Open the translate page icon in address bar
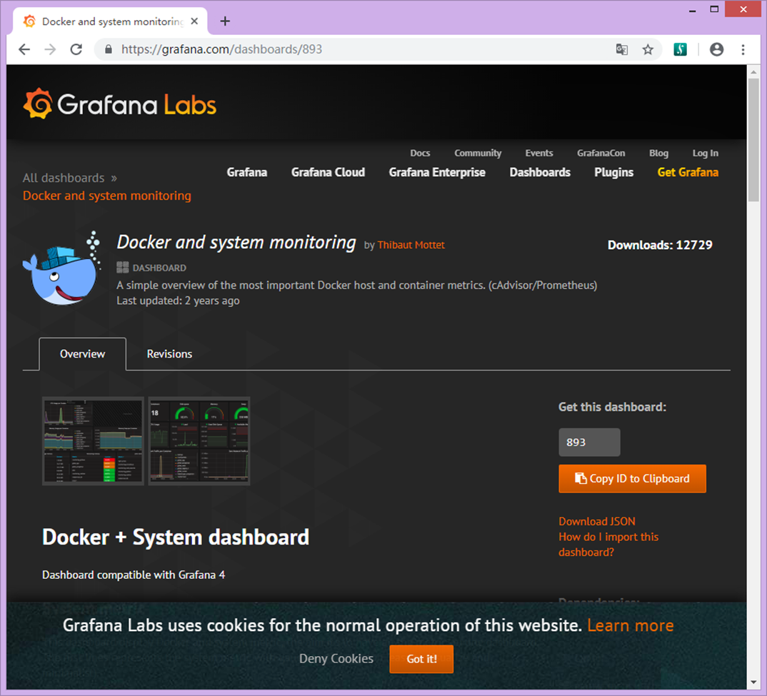The width and height of the screenshot is (767, 696). pyautogui.click(x=622, y=49)
